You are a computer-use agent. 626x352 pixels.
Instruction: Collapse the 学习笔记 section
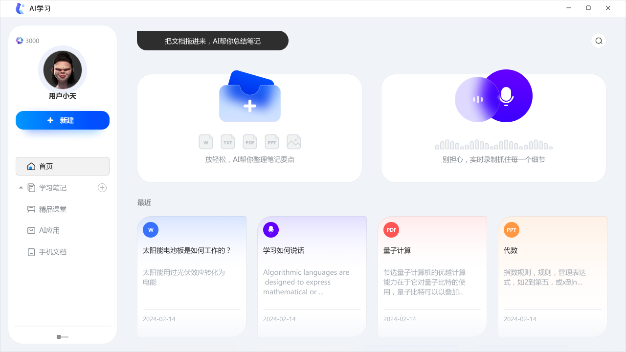tap(21, 187)
